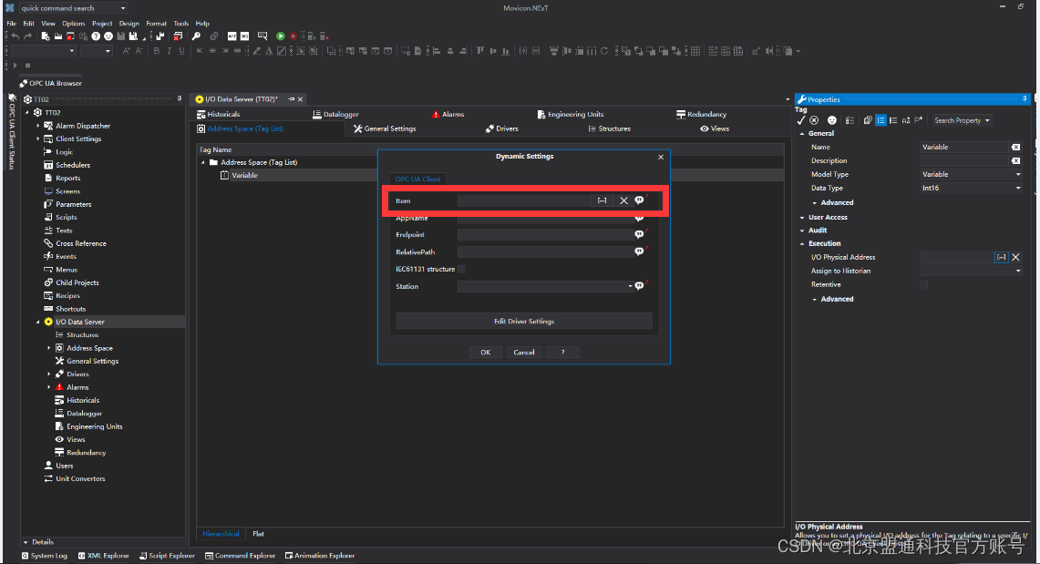Click the RelativePath input field
The width and height of the screenshot is (1040, 564).
tap(545, 251)
